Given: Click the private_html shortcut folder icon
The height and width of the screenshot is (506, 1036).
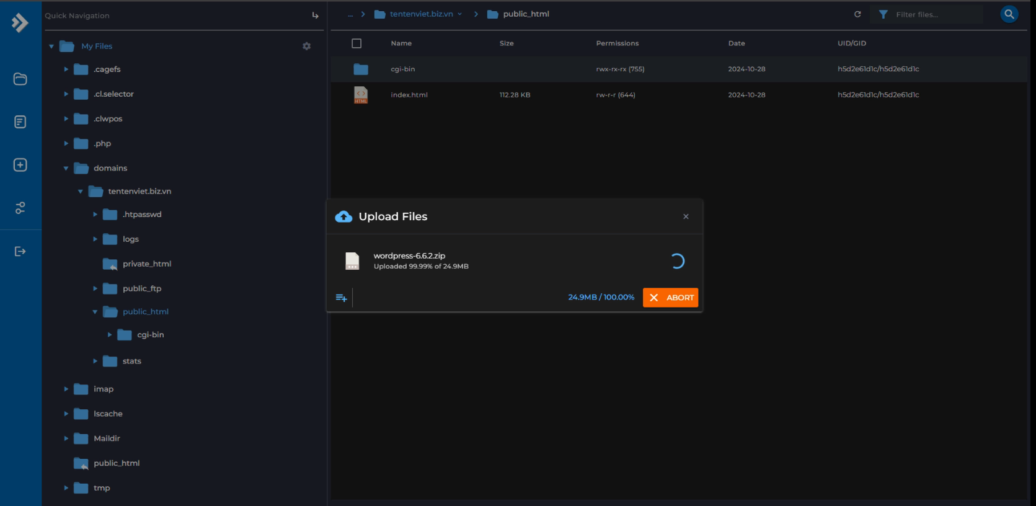Looking at the screenshot, I should tap(110, 264).
